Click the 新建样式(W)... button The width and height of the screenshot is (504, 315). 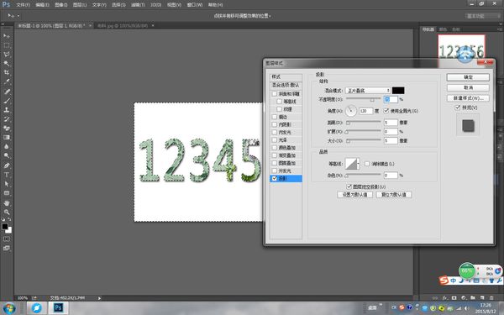(468, 98)
